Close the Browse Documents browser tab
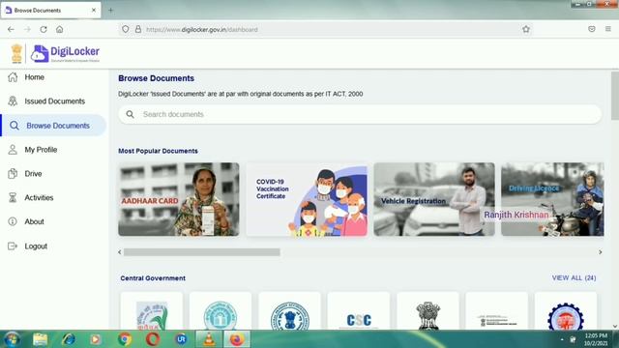The height and width of the screenshot is (348, 619). [x=94, y=11]
